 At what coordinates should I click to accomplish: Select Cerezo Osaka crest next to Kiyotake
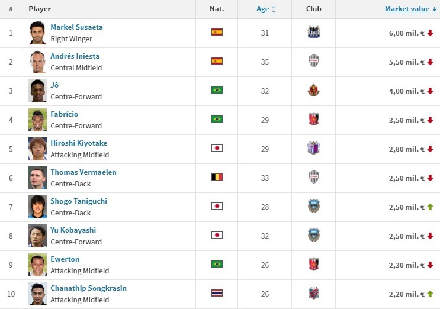313,148
